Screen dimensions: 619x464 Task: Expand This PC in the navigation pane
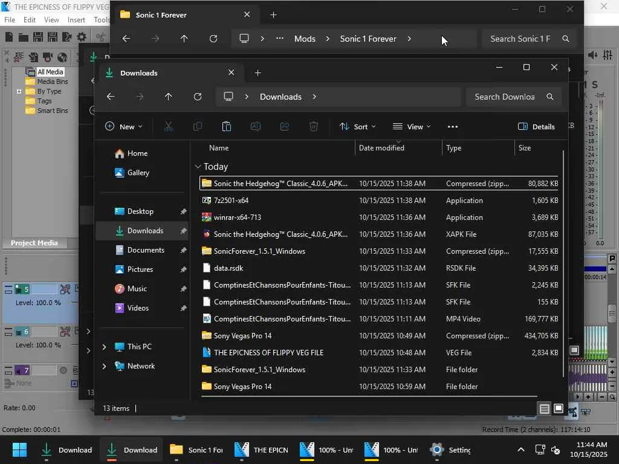click(104, 347)
